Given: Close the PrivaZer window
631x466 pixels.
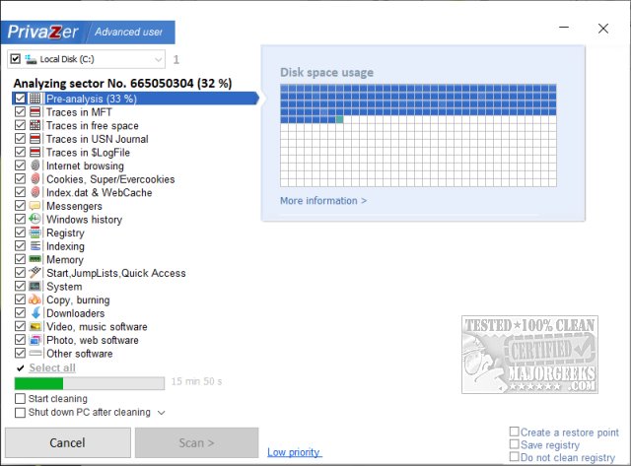Looking at the screenshot, I should 602,29.
